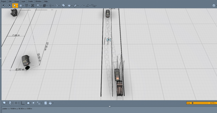
Task: Expand dropdown beside the sphere shading icon
Action: (7, 103)
